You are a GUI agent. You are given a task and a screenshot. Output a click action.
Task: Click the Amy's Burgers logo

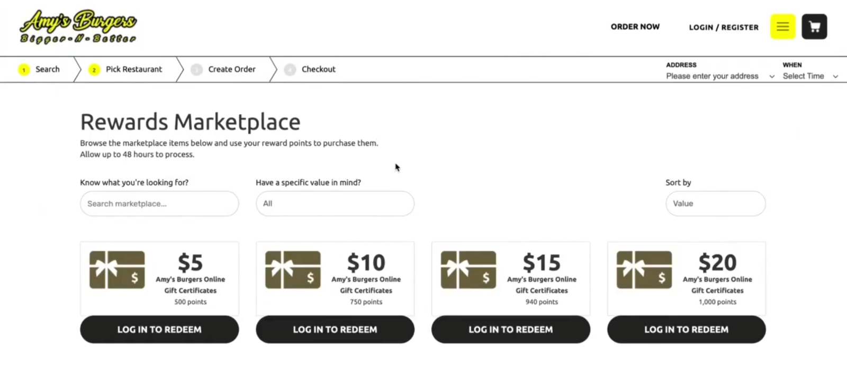click(78, 26)
